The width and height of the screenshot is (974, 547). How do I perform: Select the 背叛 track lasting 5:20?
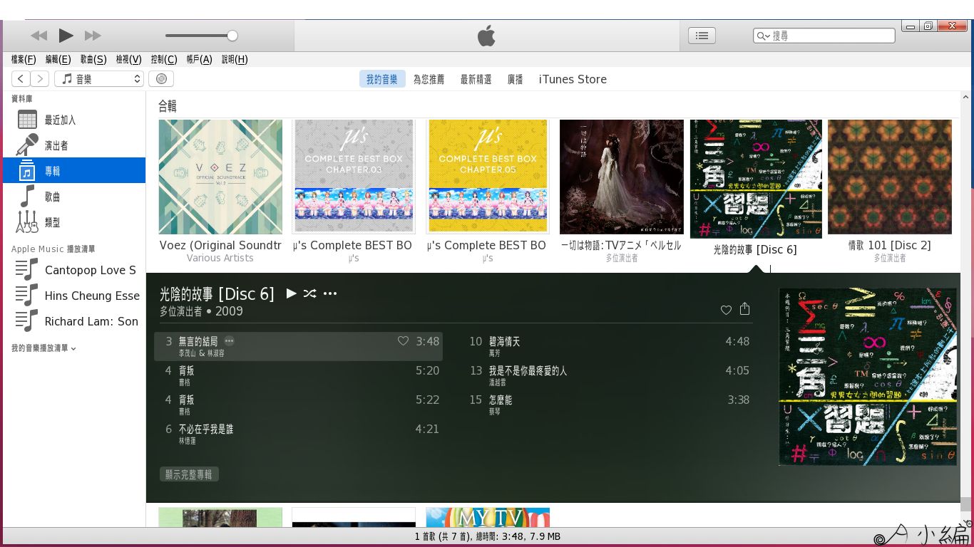(298, 375)
